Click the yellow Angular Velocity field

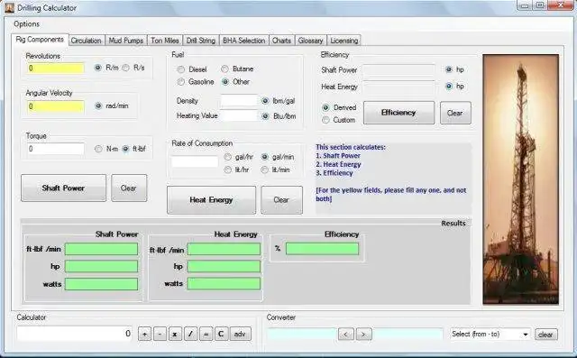[x=55, y=106]
